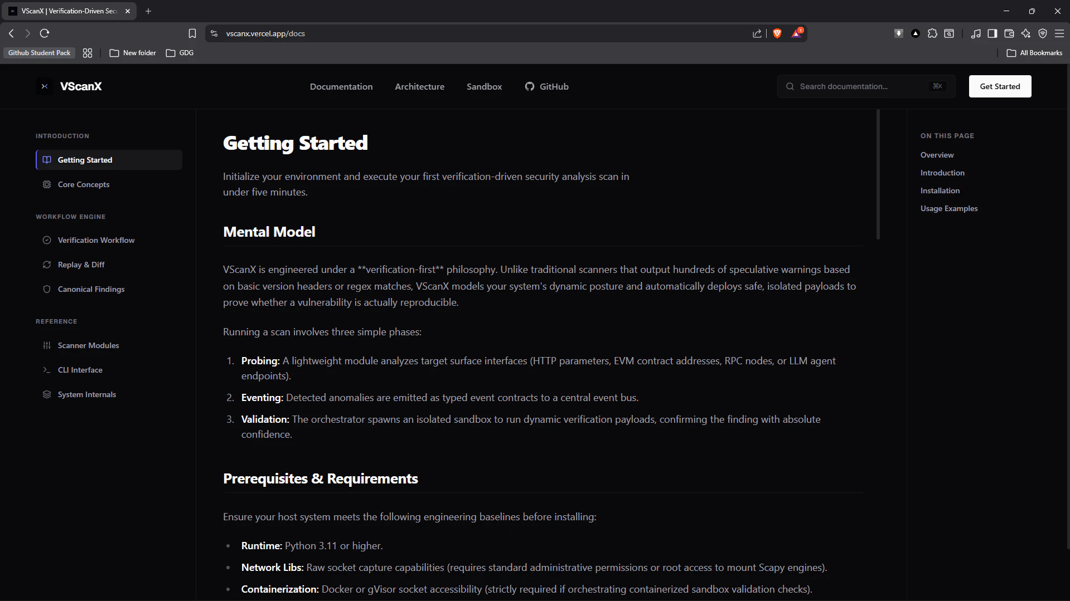The height and width of the screenshot is (601, 1070).
Task: Close the VScanX browser tab
Action: (128, 11)
